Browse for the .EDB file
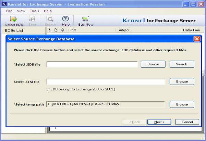The image size is (206, 141). [153, 64]
